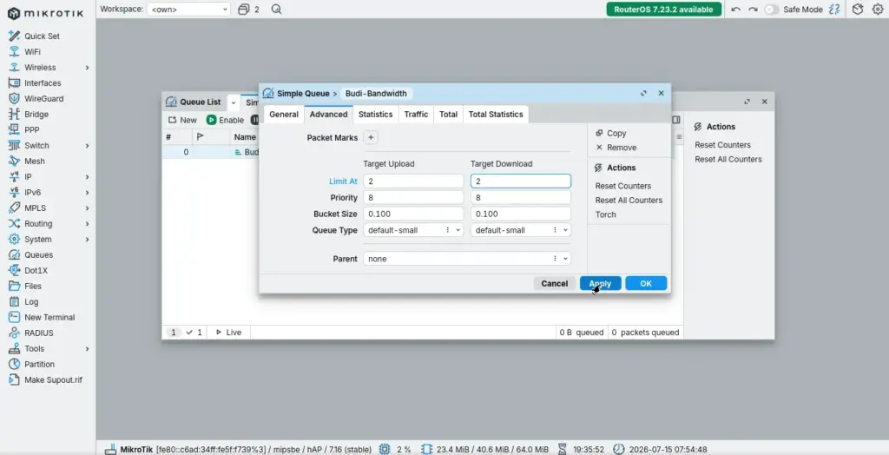
Task: Click Reset Counters in Simple Queue dialog
Action: coord(623,186)
